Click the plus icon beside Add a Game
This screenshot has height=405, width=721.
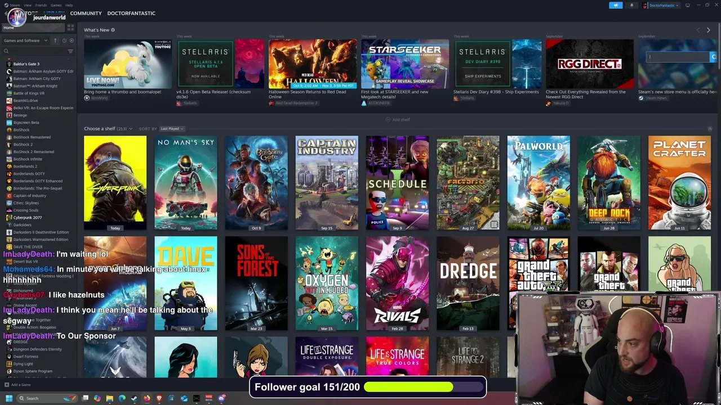tap(7, 385)
